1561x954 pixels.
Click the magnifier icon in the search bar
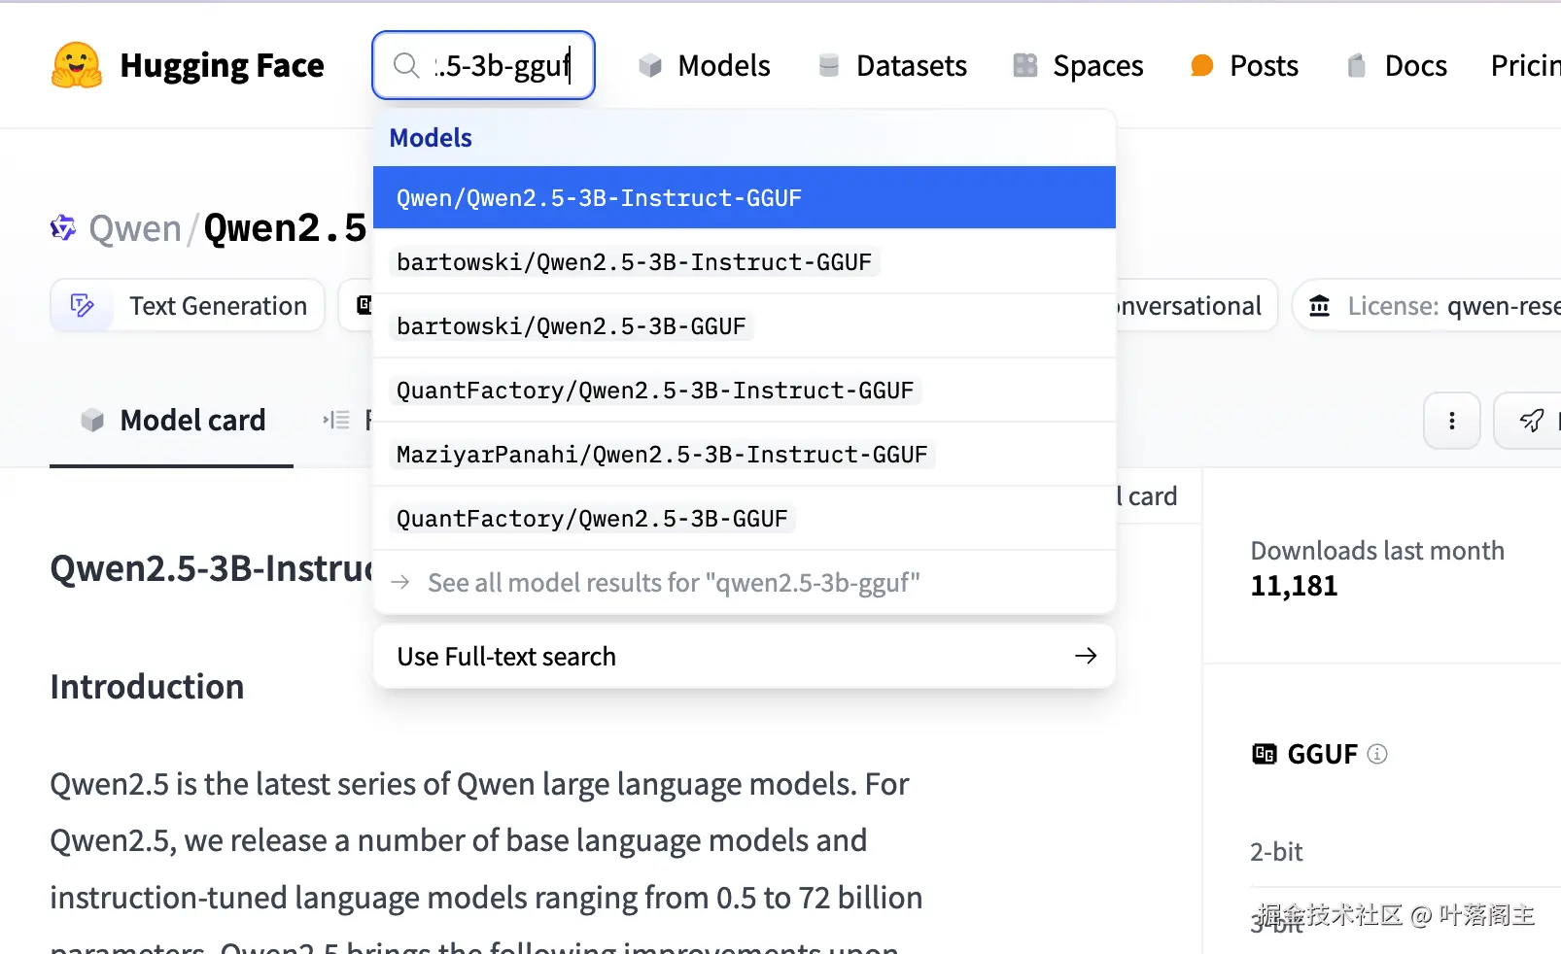405,65
